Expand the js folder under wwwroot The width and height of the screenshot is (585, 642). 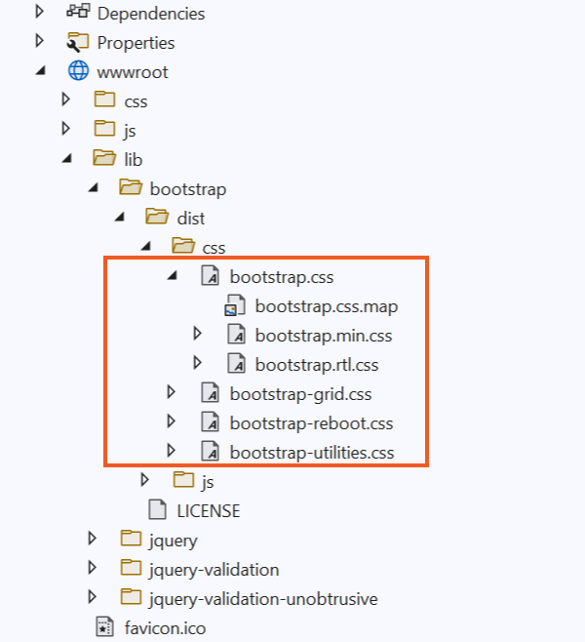pos(65,129)
